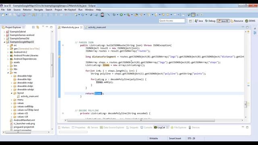Open the Run menu
This screenshot has width=258, height=145.
[80, 10]
